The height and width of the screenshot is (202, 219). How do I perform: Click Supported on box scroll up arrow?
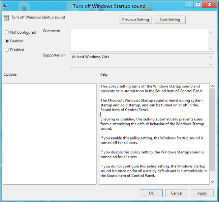211,57
